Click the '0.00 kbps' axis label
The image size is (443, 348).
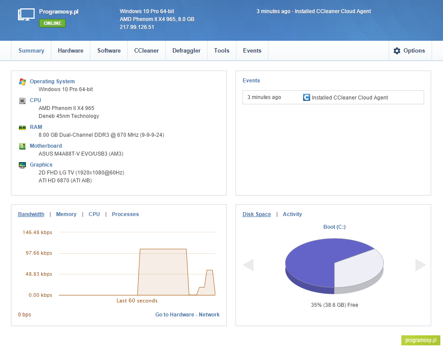coord(40,295)
